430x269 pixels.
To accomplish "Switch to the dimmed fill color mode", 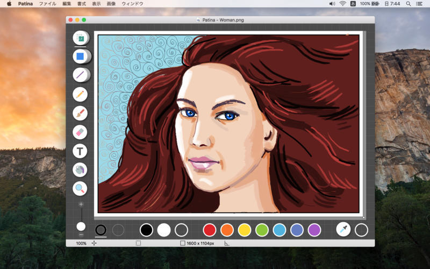I will (118, 230).
